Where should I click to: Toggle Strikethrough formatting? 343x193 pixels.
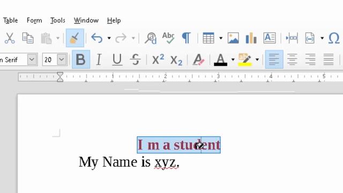136,60
